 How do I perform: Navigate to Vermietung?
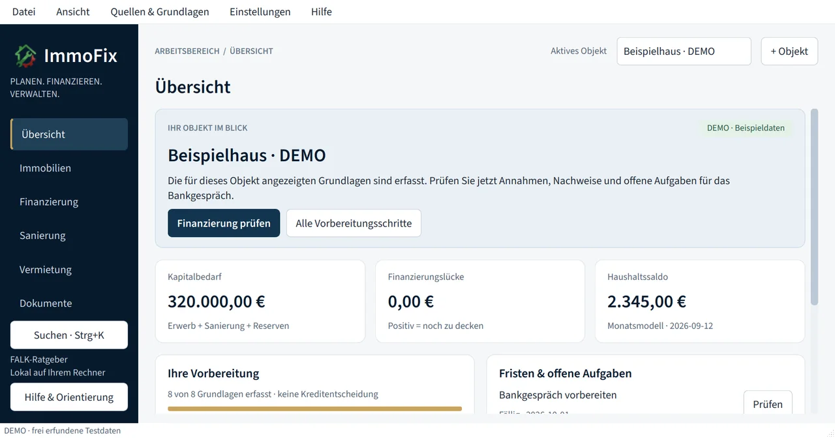click(x=69, y=270)
